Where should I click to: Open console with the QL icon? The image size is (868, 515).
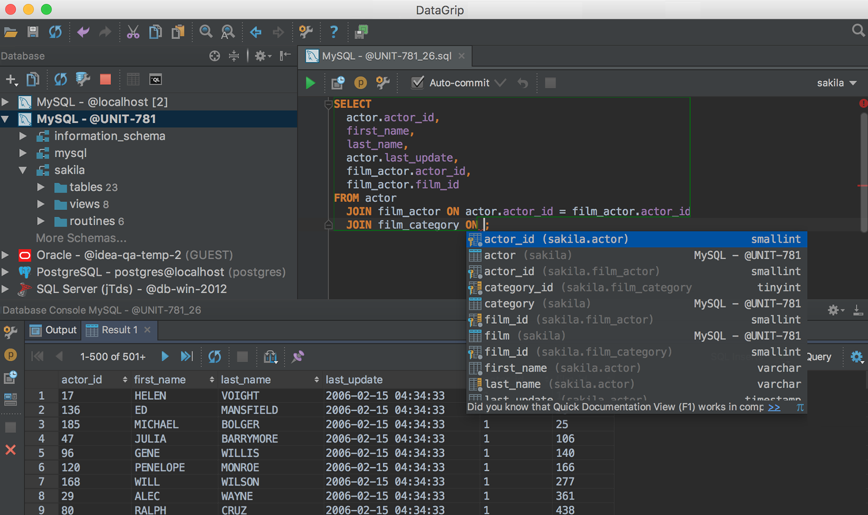[x=155, y=79]
